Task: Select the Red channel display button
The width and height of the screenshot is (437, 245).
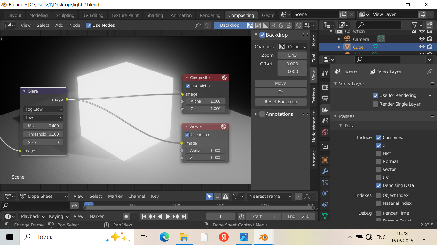Action: 273,25
